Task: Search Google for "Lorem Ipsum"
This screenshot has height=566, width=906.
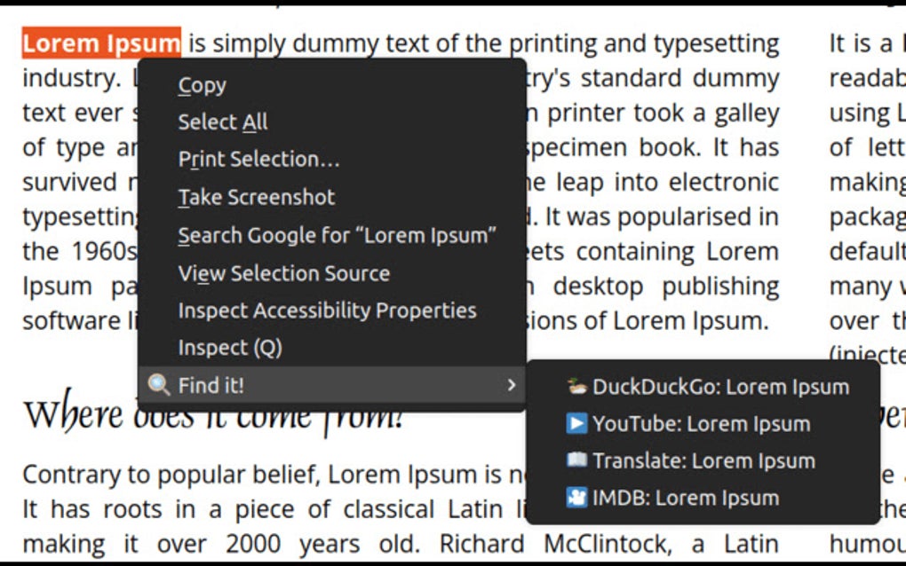Action: 331,235
